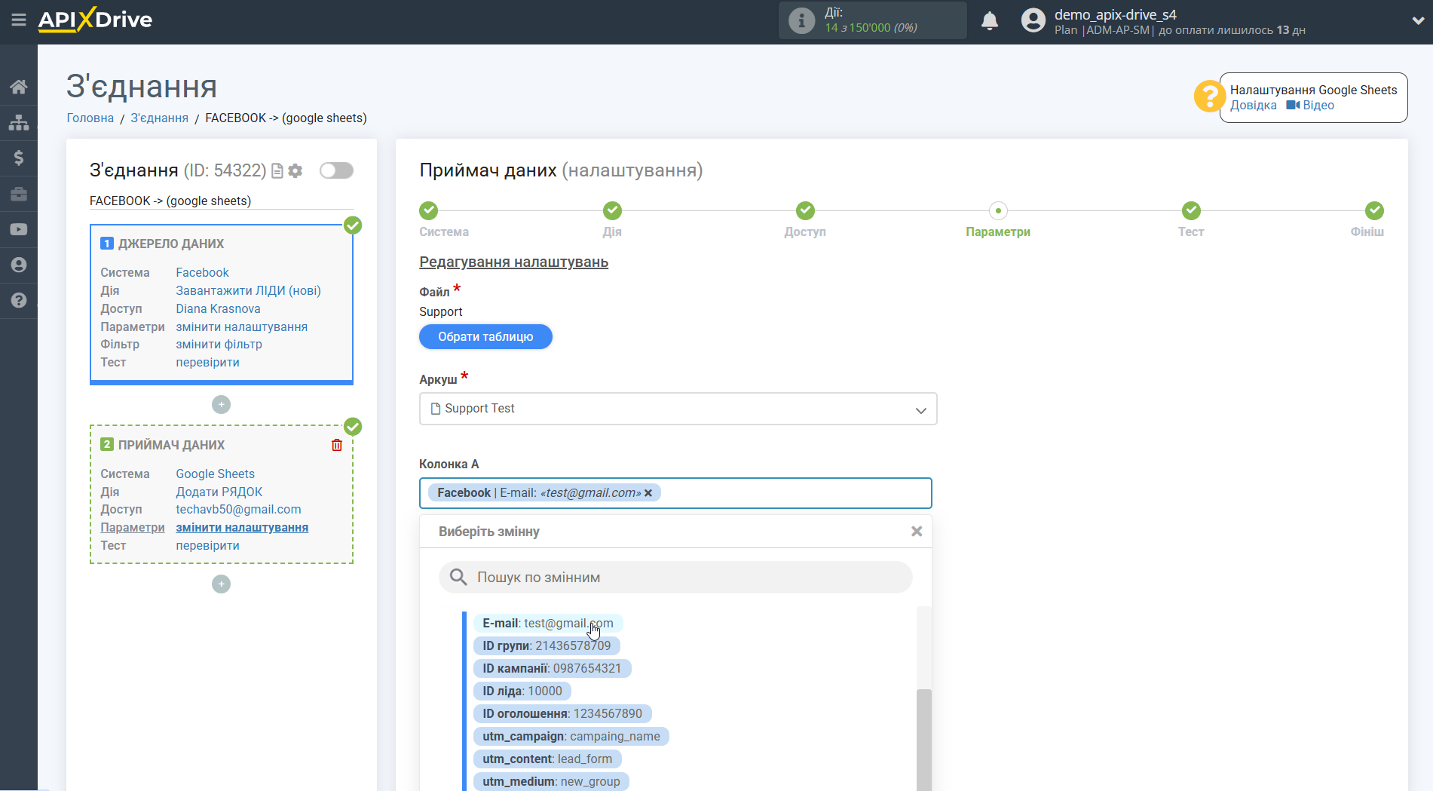The image size is (1433, 791).
Task: Go to the Головна breadcrumb
Action: 90,118
